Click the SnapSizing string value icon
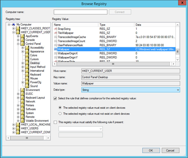Image resolution: width=188 pixels, height=158 pixels. tap(55, 29)
